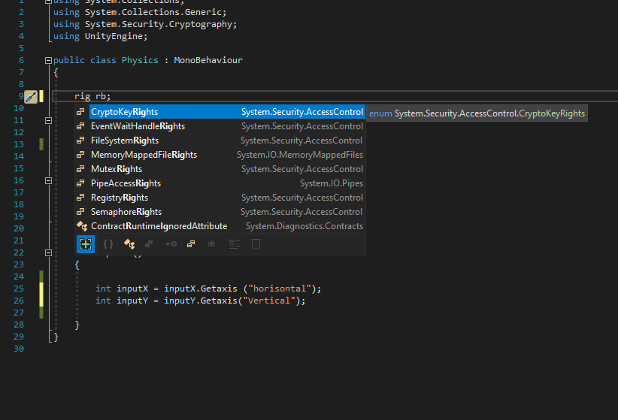Screen dimensions: 618x420
Task: Click line number 5 in the margin
Action: click(21, 48)
